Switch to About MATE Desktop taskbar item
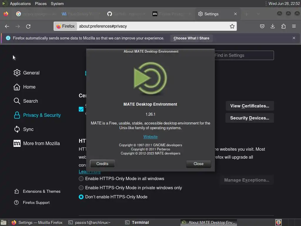Viewport: 301px width, 226px height. click(209, 222)
